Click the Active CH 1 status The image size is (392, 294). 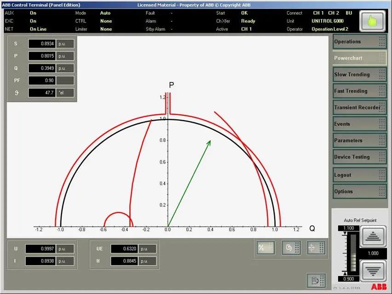pos(246,29)
